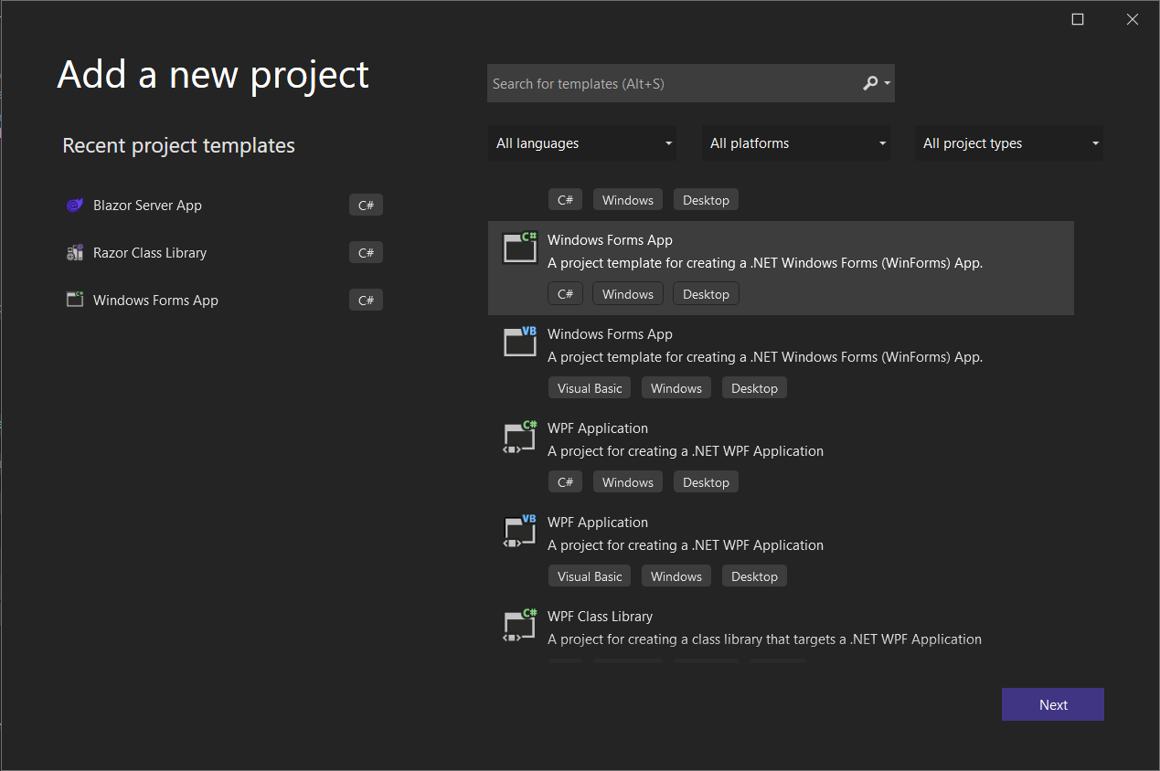
Task: Click the Add a new project title
Action: (x=213, y=75)
